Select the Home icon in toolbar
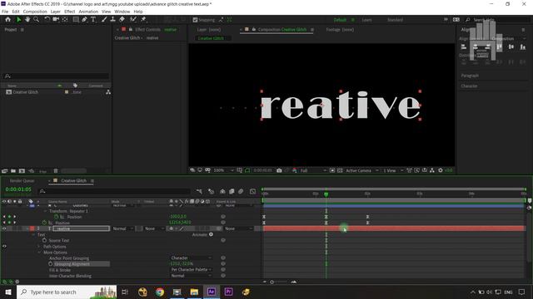Viewport: 533px width, 299px height. pyautogui.click(x=7, y=20)
